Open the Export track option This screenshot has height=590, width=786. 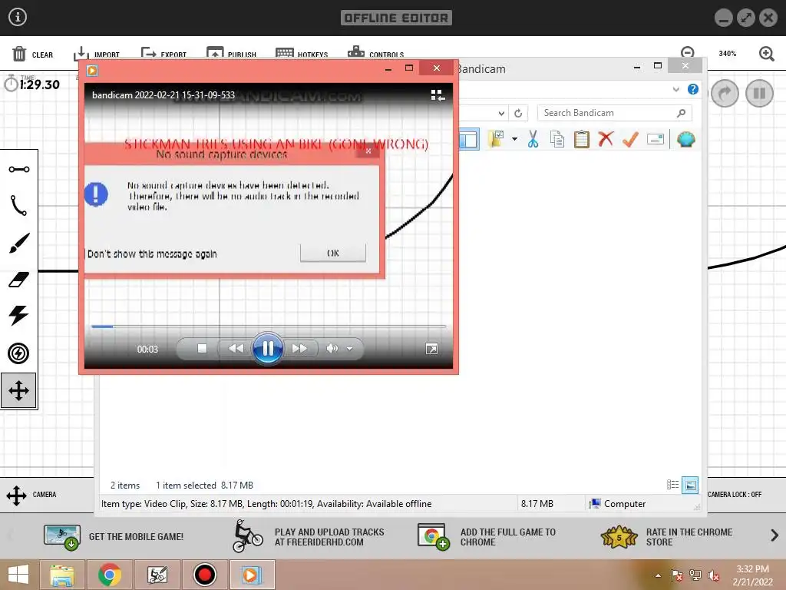point(163,55)
